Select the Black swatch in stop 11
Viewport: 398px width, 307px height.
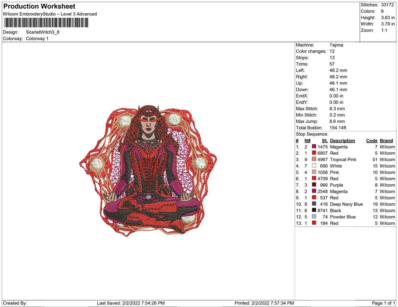pos(314,210)
